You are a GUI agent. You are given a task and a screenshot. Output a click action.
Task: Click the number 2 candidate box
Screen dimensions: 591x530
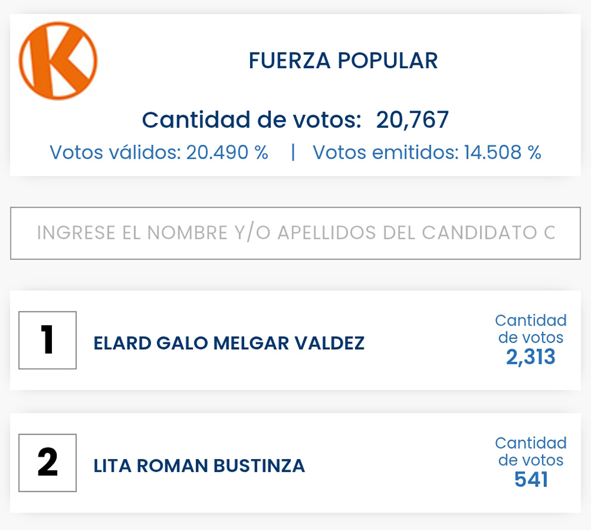(x=48, y=463)
